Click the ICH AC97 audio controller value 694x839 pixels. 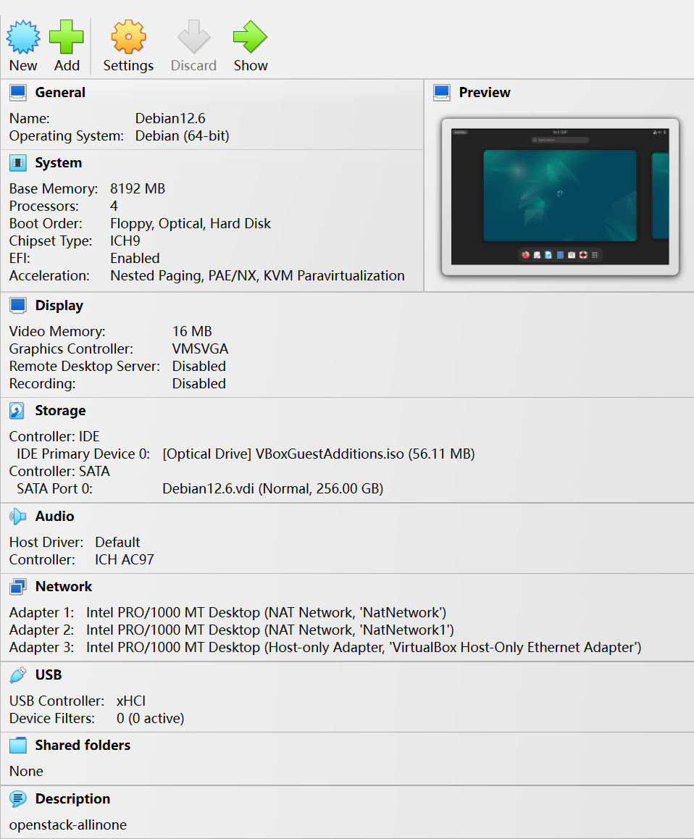(x=124, y=559)
